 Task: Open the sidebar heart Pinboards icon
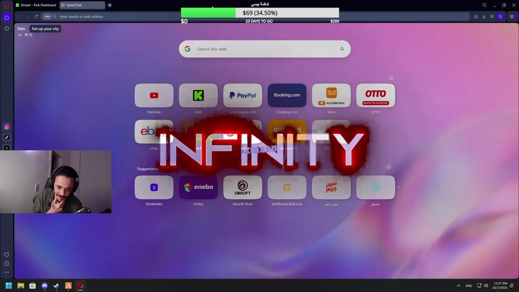tap(6, 255)
